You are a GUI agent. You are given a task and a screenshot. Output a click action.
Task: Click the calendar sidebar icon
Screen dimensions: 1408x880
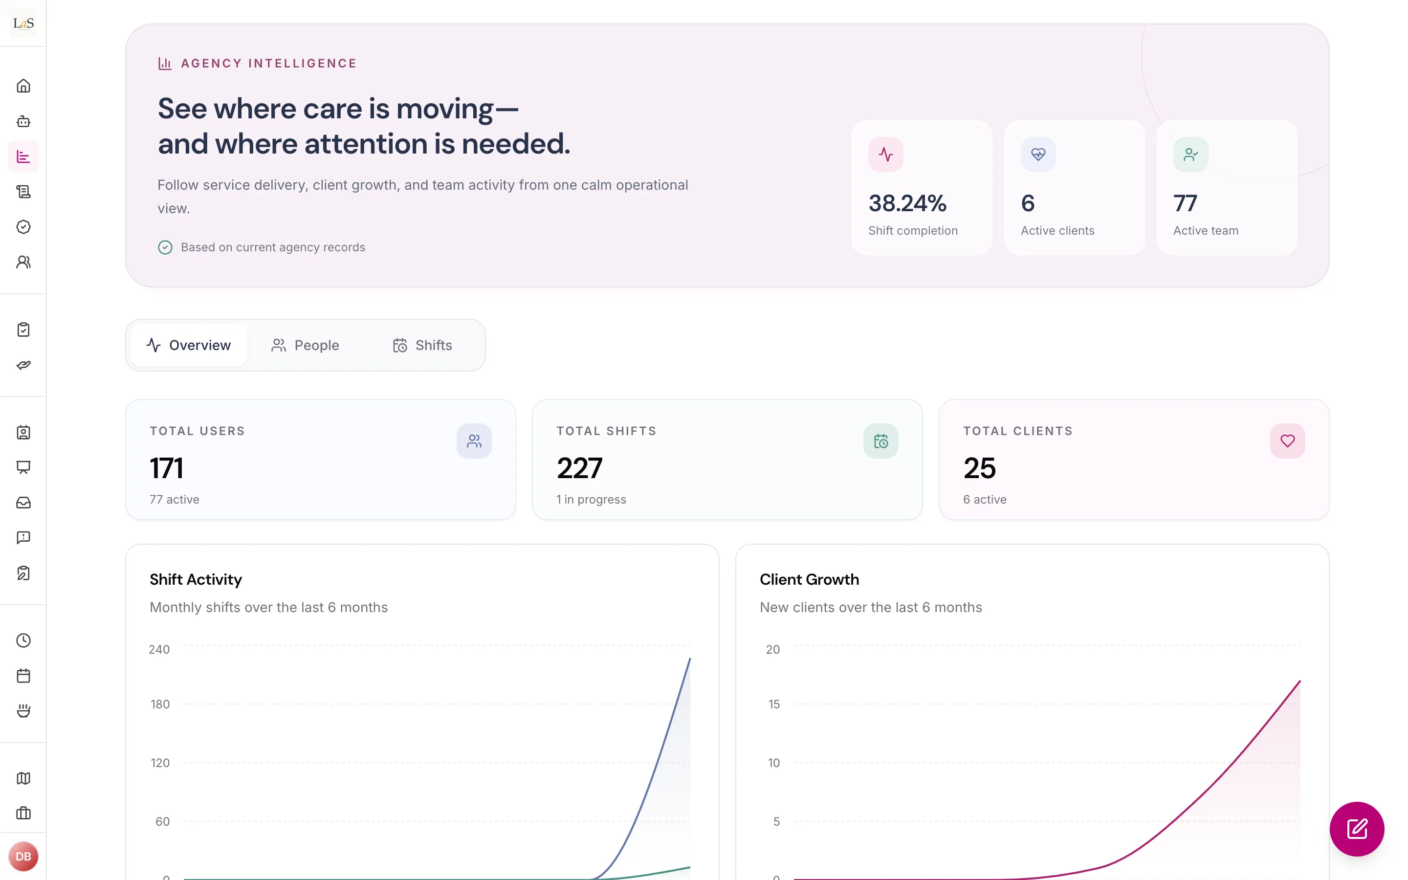pos(23,676)
